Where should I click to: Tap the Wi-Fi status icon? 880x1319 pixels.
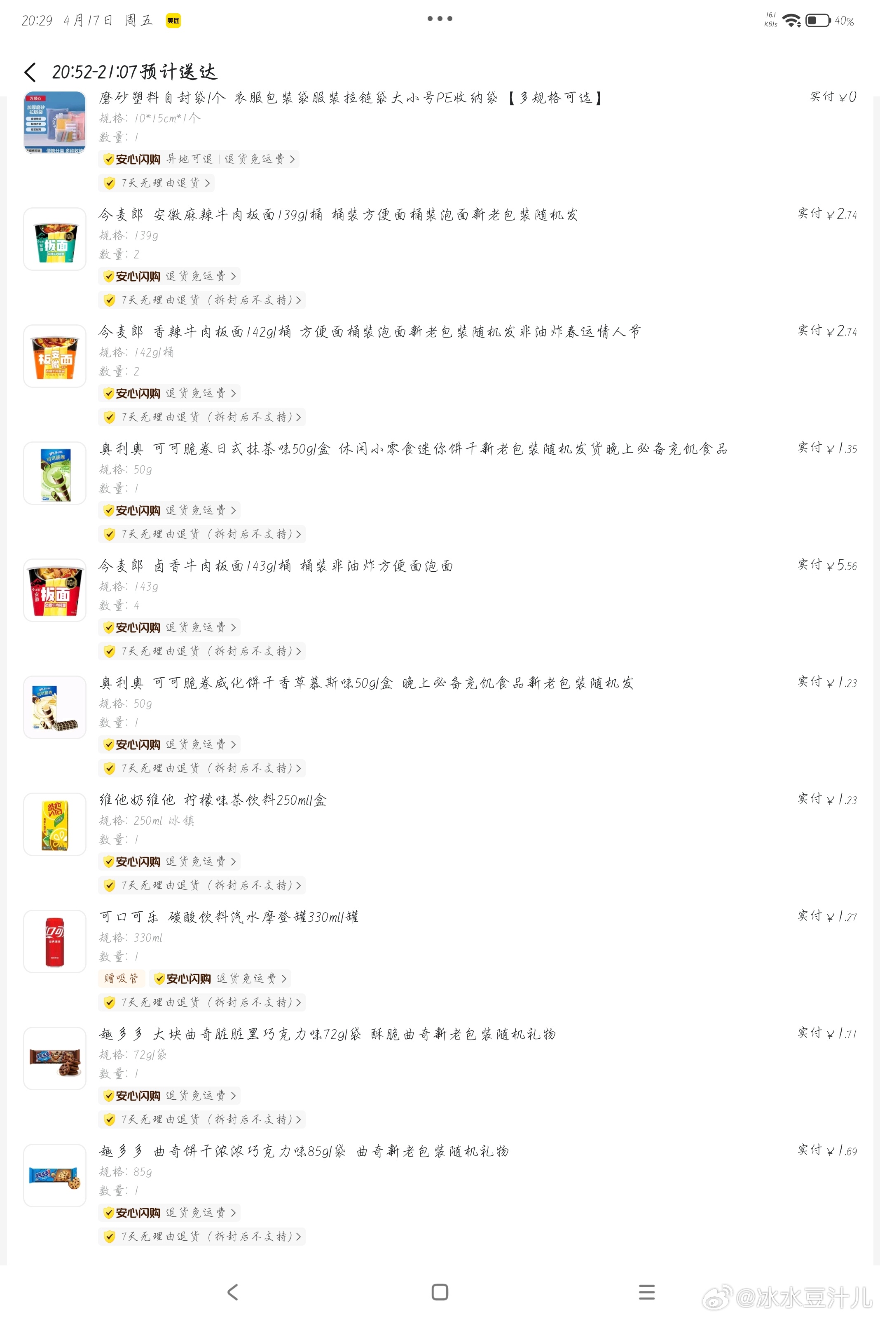pyautogui.click(x=791, y=21)
